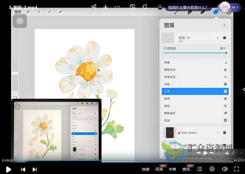The width and height of the screenshot is (245, 174).
Task: Click the share icon above the video
Action: [x=94, y=7]
